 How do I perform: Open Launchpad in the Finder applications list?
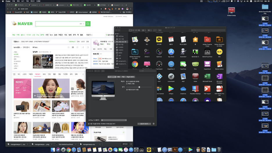[x=171, y=76]
